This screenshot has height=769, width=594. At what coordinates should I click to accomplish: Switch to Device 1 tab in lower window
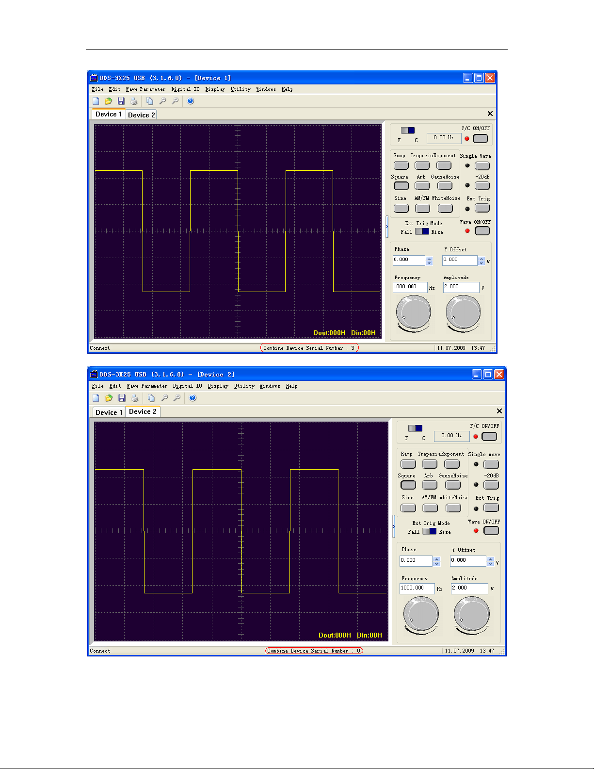pos(109,412)
